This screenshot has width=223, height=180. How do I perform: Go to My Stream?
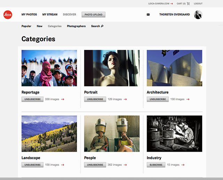pyautogui.click(x=50, y=14)
